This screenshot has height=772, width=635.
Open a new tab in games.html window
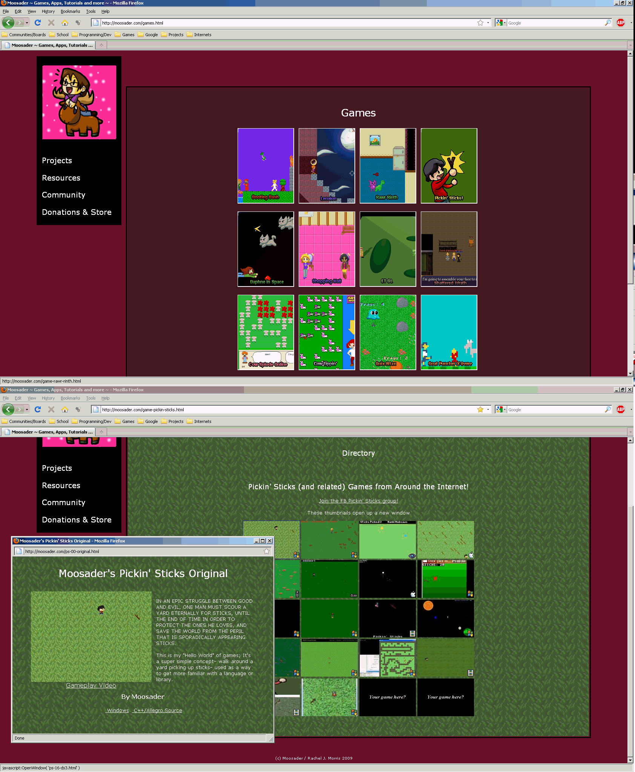point(101,45)
